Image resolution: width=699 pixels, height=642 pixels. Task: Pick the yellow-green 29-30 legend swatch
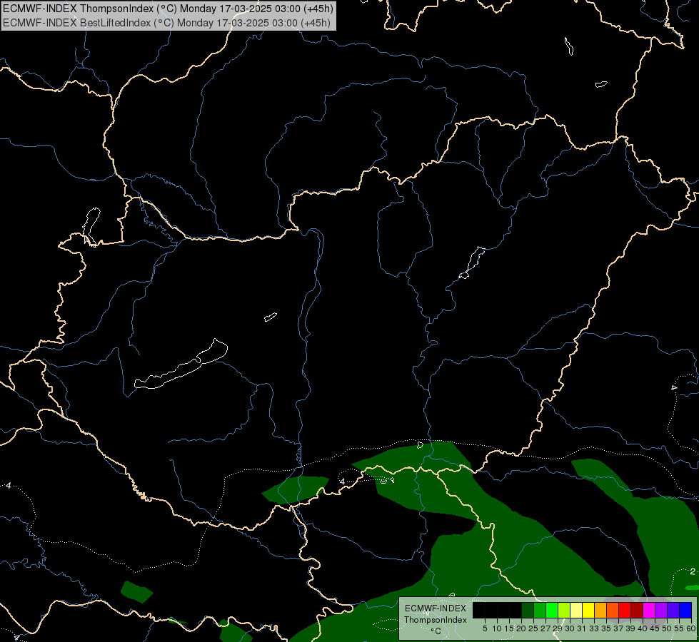click(x=564, y=610)
